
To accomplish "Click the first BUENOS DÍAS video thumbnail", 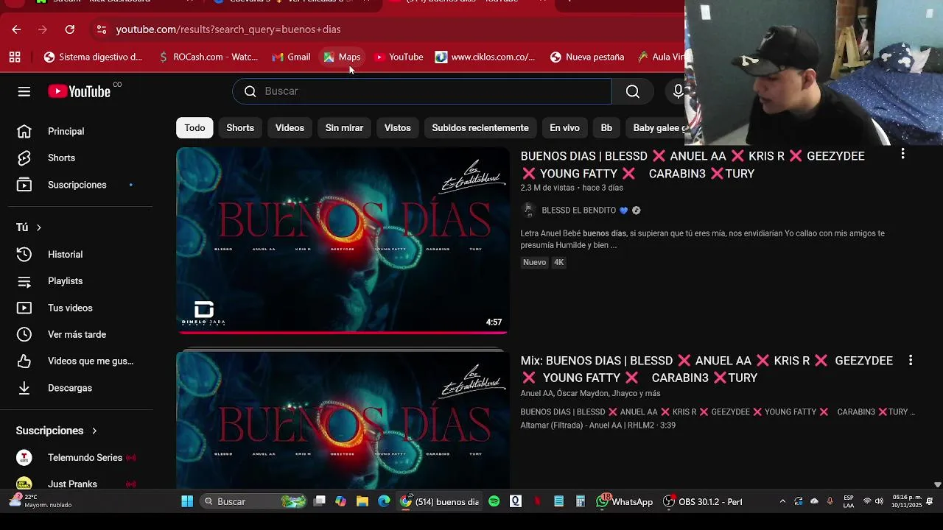I will [343, 241].
